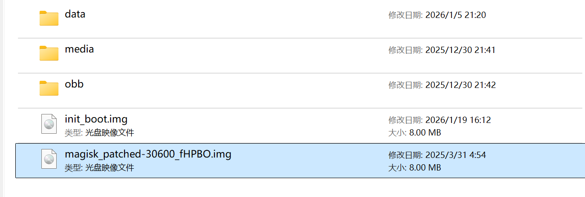Select the obb folder name
This screenshot has width=585, height=197.
tap(74, 84)
